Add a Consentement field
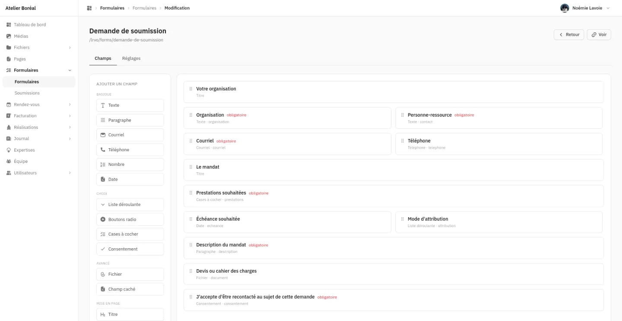The width and height of the screenshot is (622, 321). click(x=130, y=249)
